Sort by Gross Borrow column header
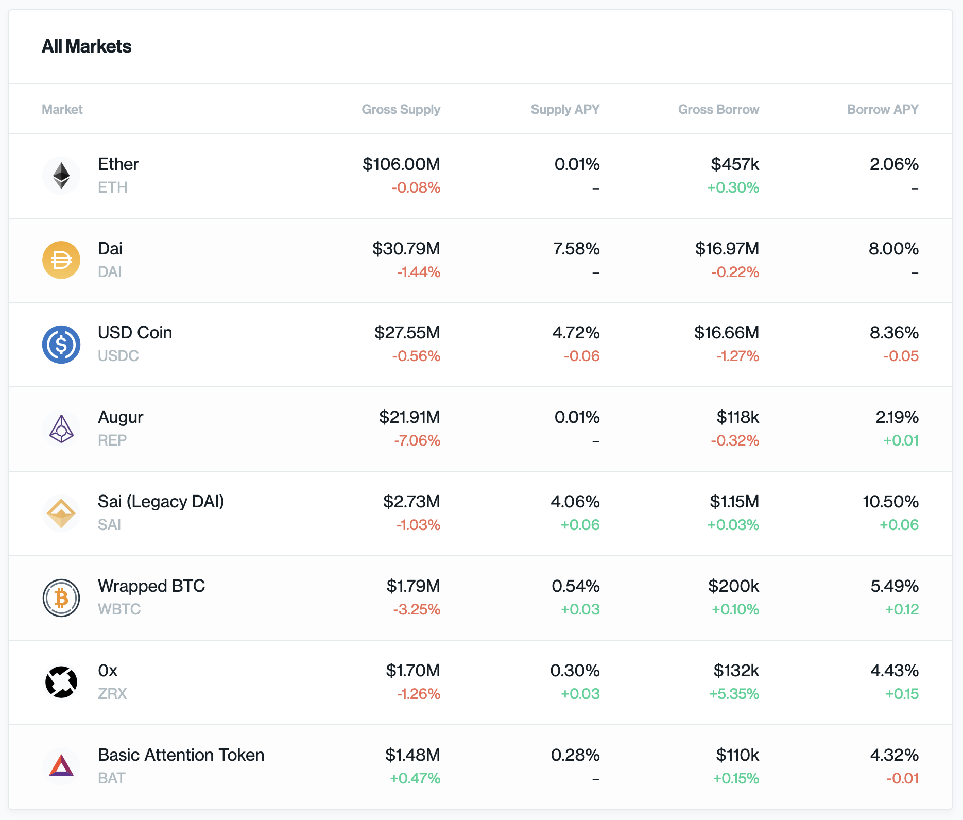The width and height of the screenshot is (963, 820). coord(718,109)
